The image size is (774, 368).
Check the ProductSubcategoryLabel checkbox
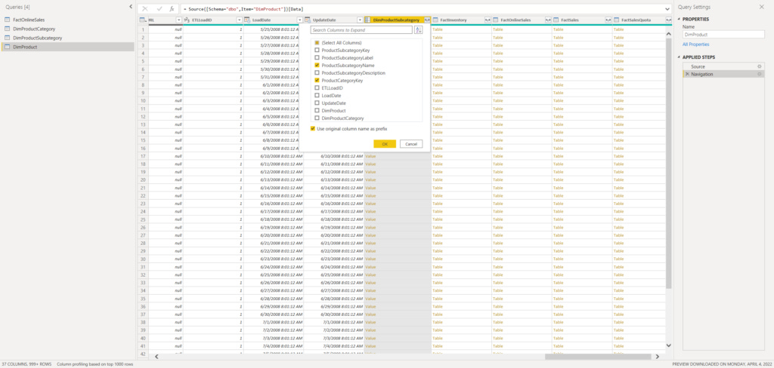coord(317,57)
